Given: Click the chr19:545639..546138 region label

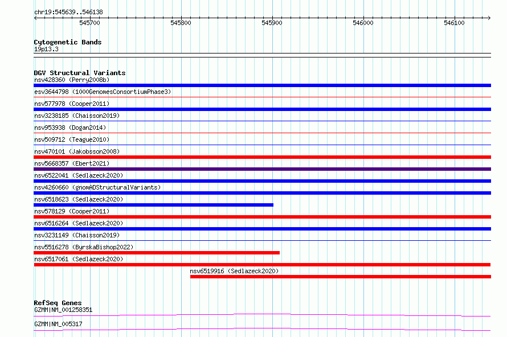Looking at the screenshot, I should (68, 13).
